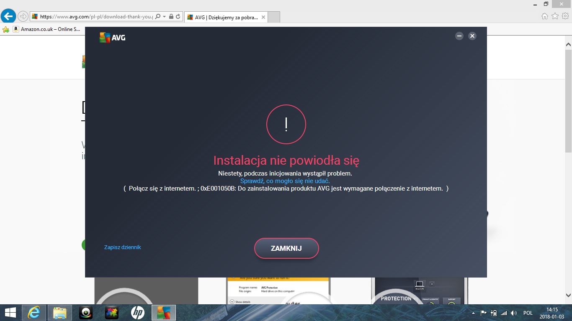Open the Amazon.co.uk favorites bar bookmark
The height and width of the screenshot is (321, 572).
pyautogui.click(x=46, y=29)
